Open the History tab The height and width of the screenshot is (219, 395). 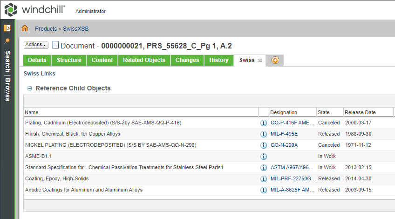(x=219, y=60)
